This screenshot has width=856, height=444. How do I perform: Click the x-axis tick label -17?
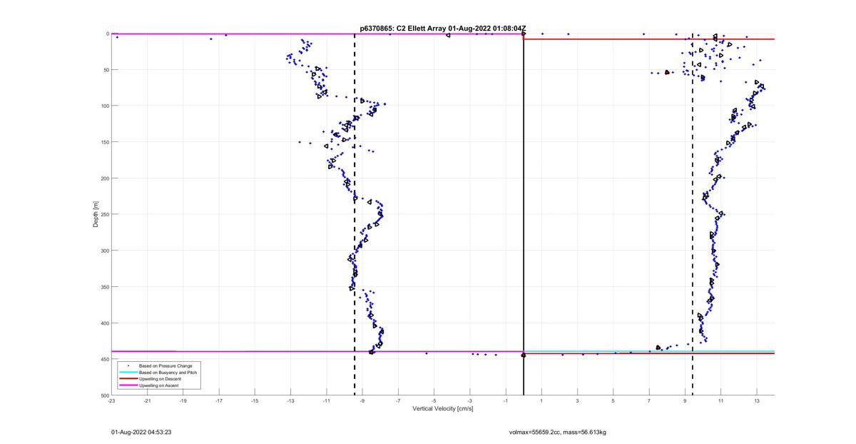coord(219,401)
